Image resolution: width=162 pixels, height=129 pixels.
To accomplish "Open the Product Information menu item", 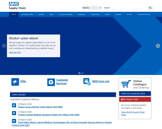I will click(66, 15).
